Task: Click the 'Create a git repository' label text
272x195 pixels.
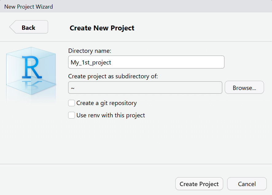Action: pos(107,103)
